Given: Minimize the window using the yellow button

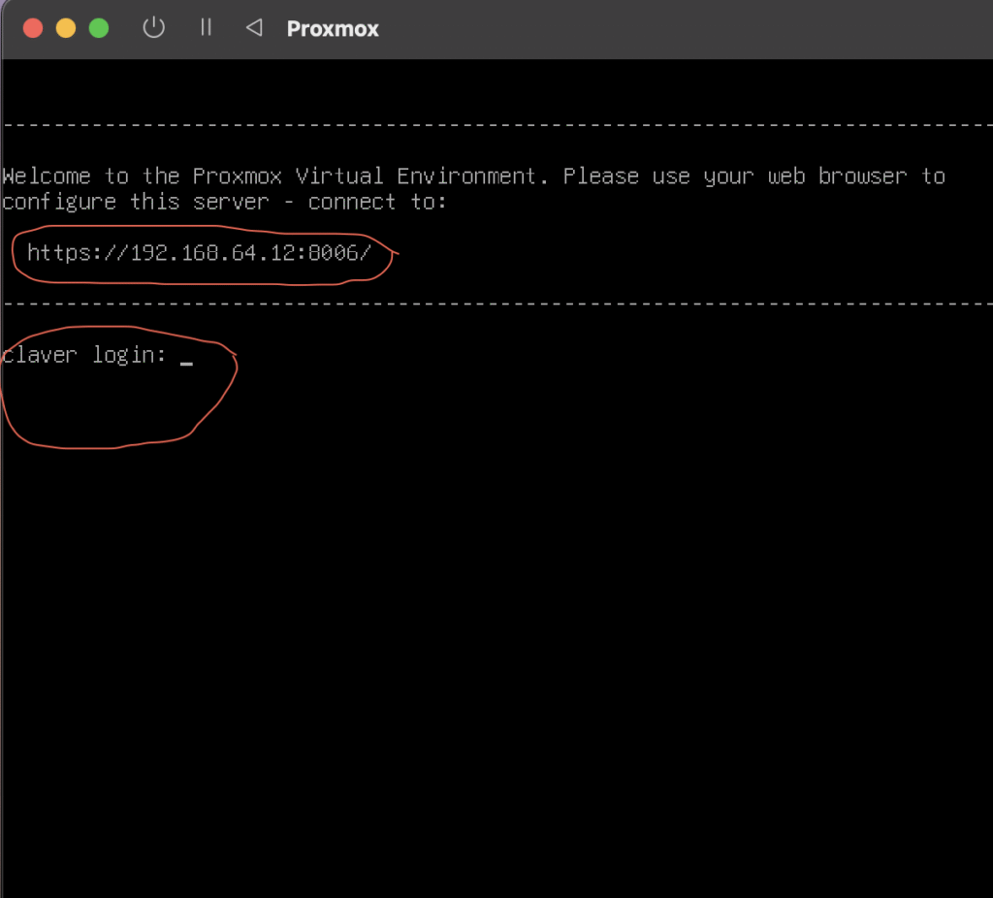Looking at the screenshot, I should pos(66,28).
